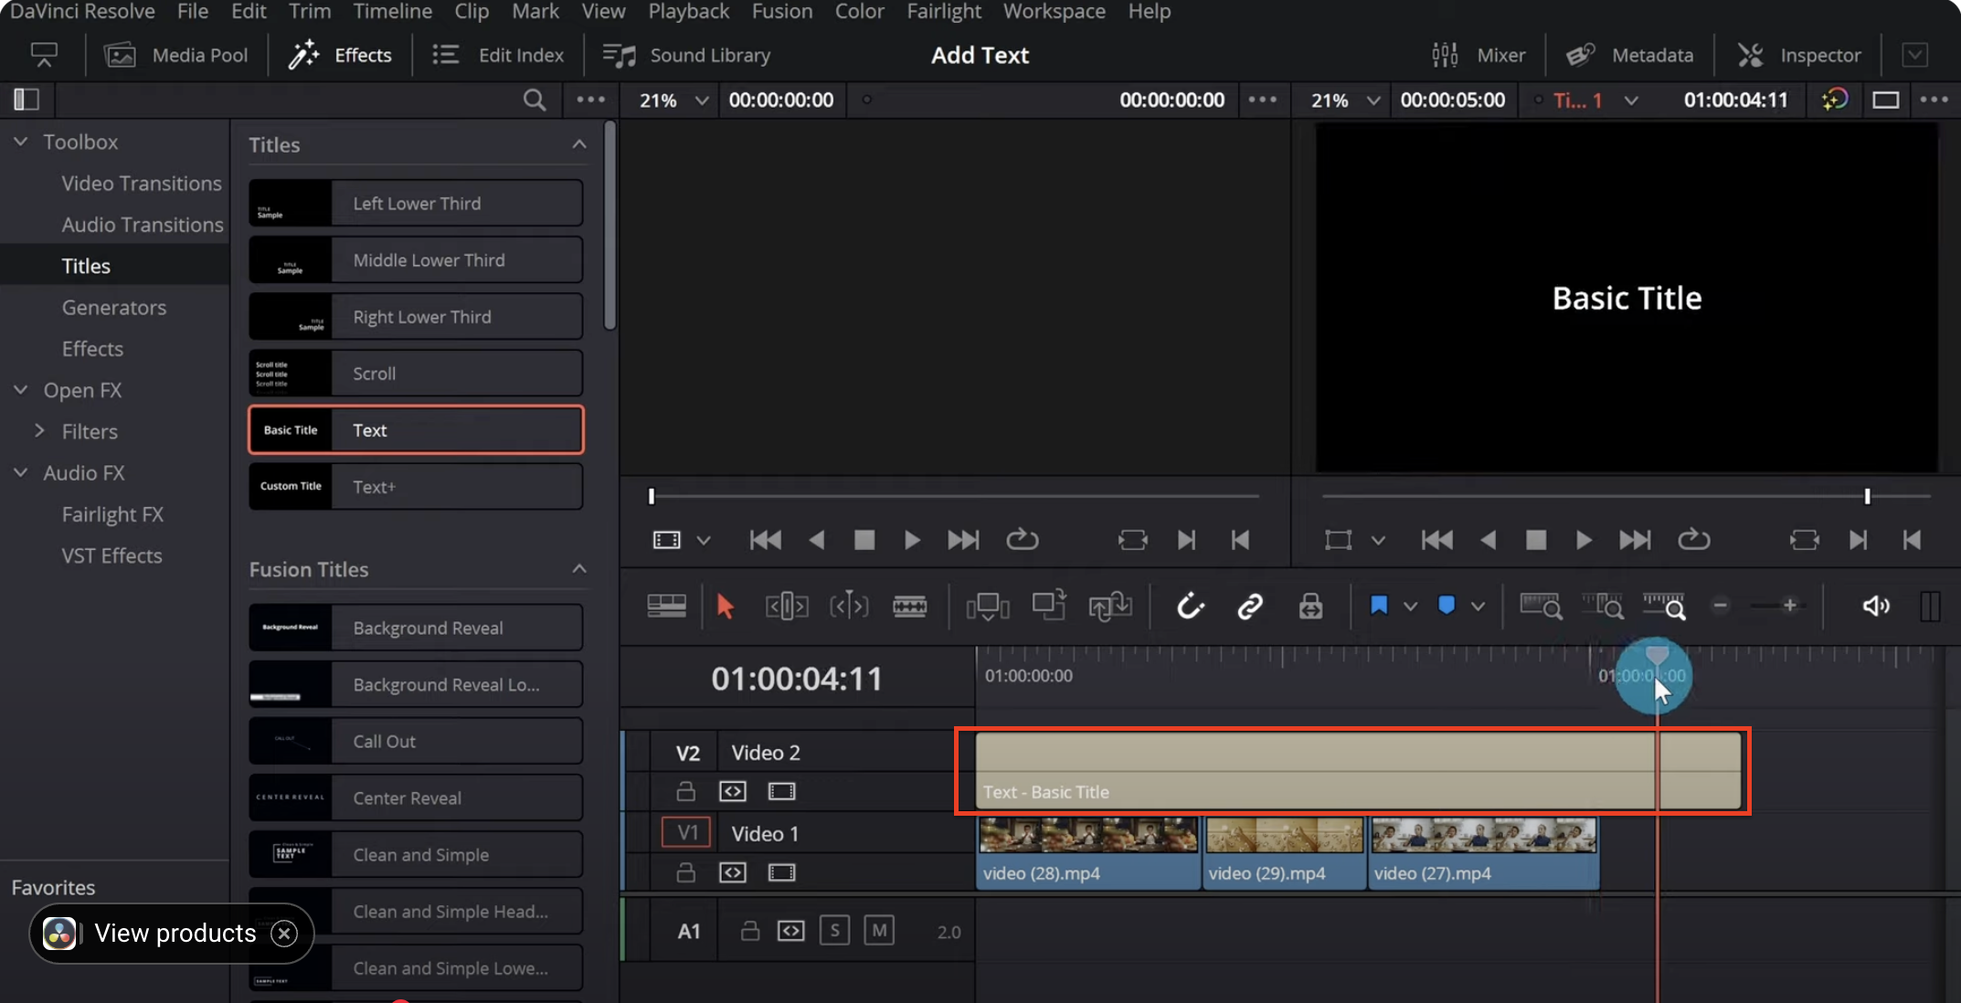Toggle the Position Lock icon

tap(1311, 606)
